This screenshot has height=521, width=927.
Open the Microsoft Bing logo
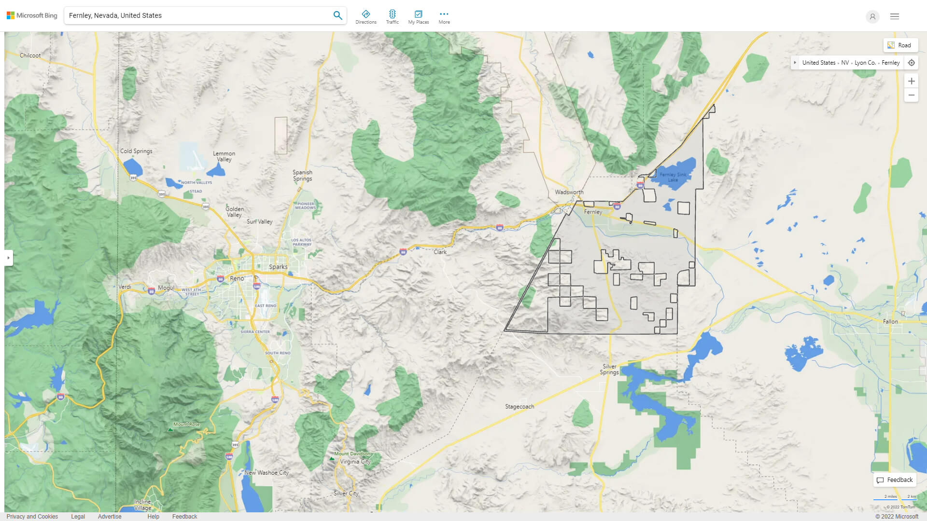[31, 15]
